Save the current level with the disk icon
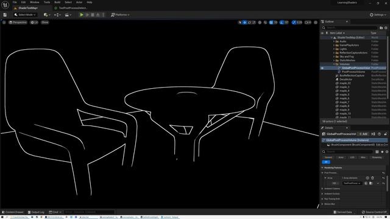 click(5, 15)
